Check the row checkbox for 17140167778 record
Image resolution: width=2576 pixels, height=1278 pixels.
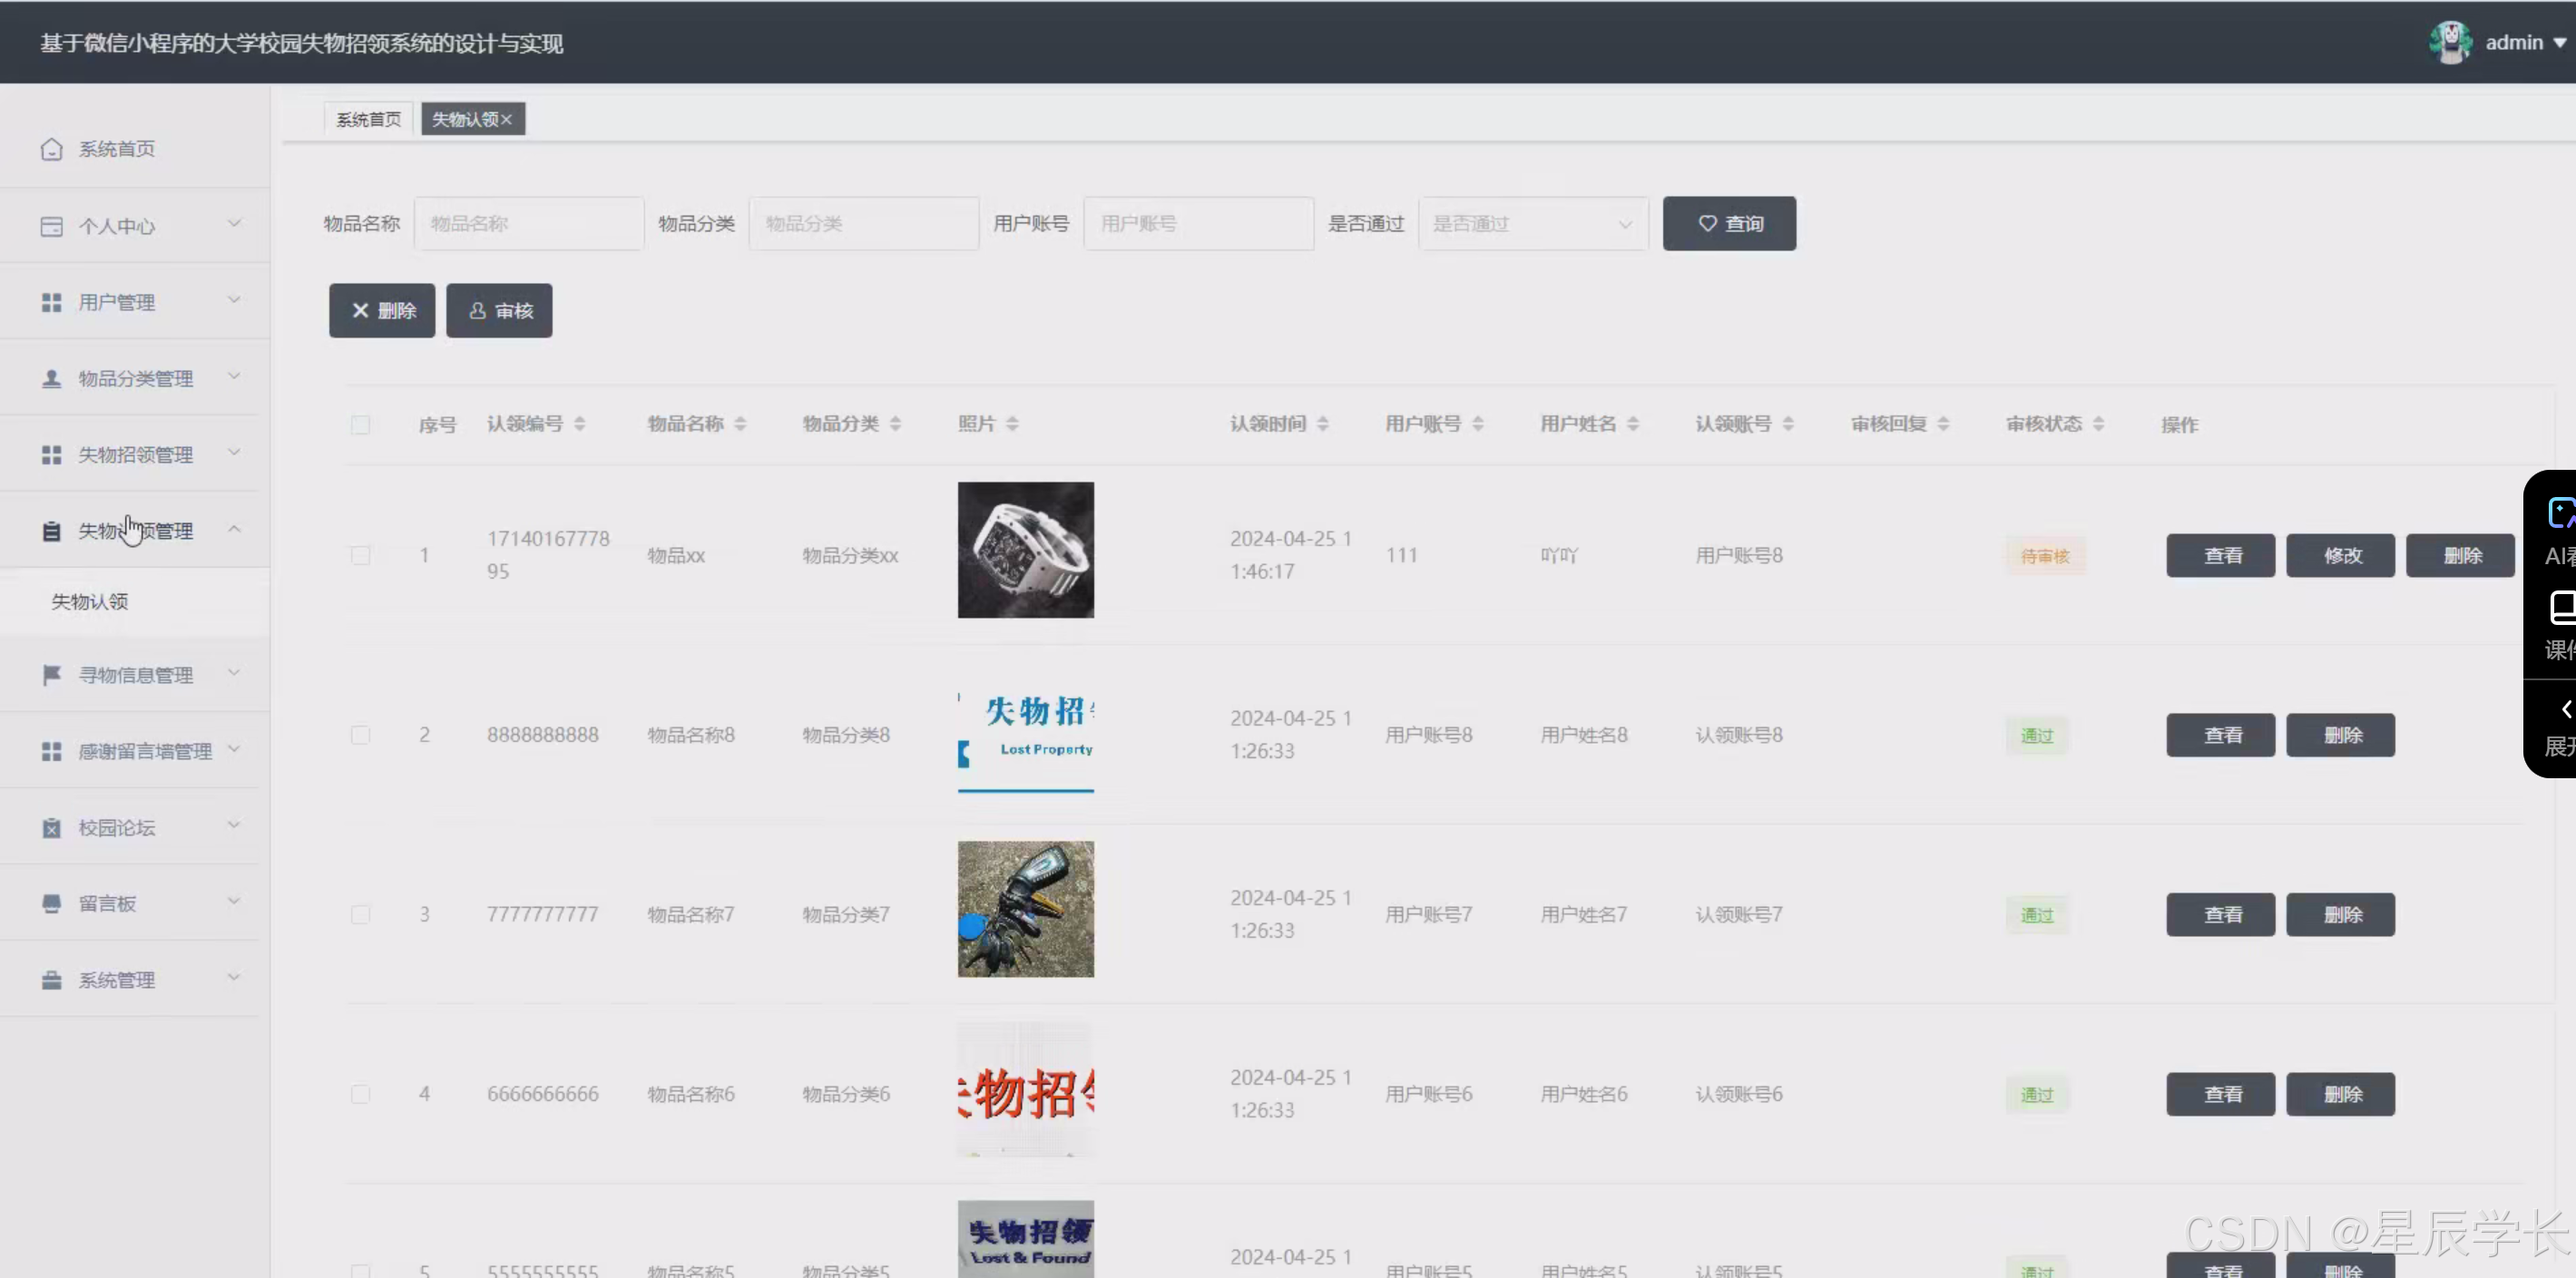[x=361, y=555]
